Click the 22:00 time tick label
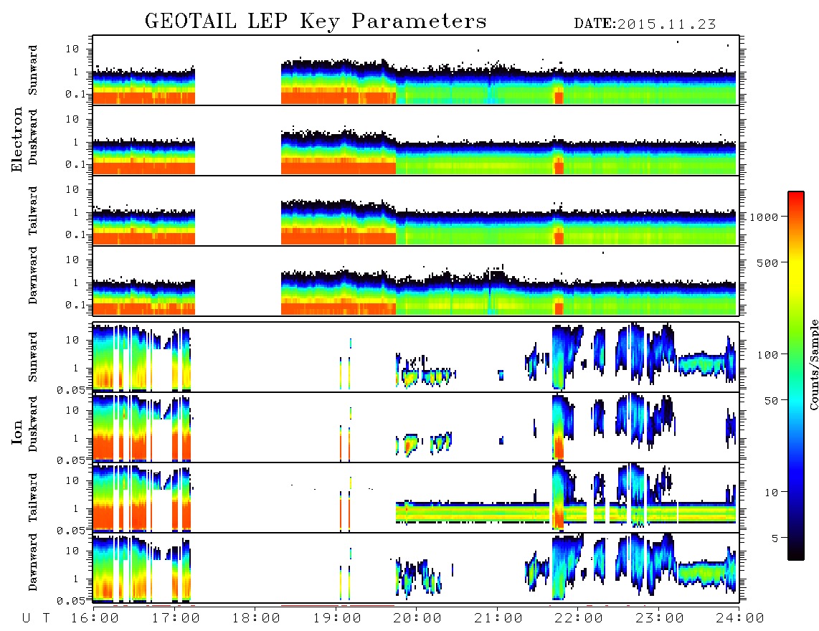Viewport: 819px width, 631px height. (579, 619)
